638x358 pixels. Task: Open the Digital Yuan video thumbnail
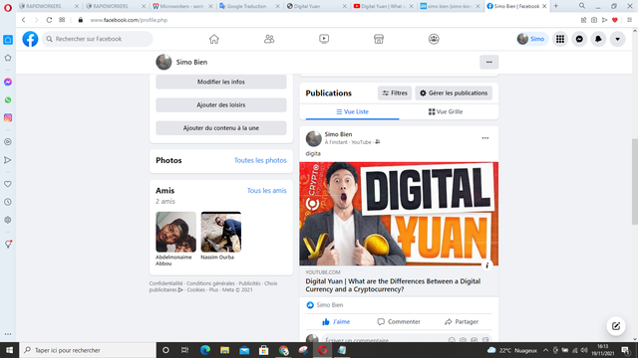pyautogui.click(x=399, y=214)
